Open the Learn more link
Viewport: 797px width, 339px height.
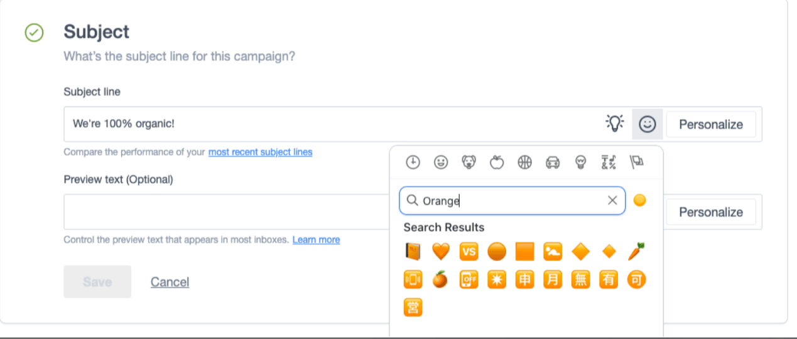pyautogui.click(x=316, y=240)
